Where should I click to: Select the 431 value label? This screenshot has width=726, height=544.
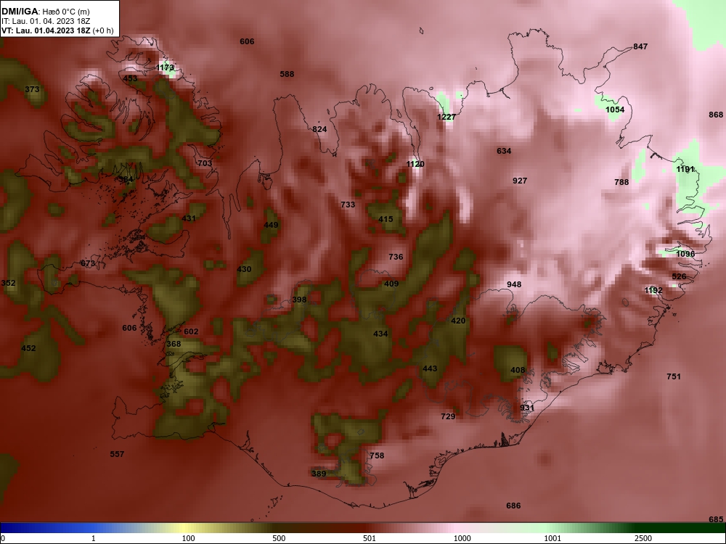[189, 218]
